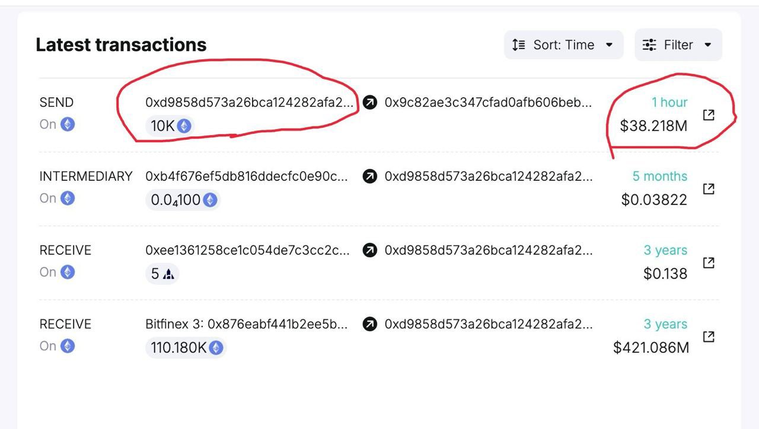Click the Filter sliders icon
759x429 pixels.
coord(649,45)
